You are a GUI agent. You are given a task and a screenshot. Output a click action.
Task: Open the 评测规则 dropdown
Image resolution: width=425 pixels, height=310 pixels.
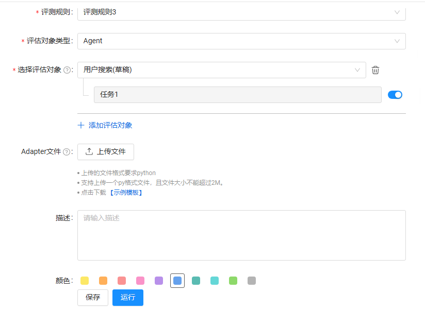[241, 12]
